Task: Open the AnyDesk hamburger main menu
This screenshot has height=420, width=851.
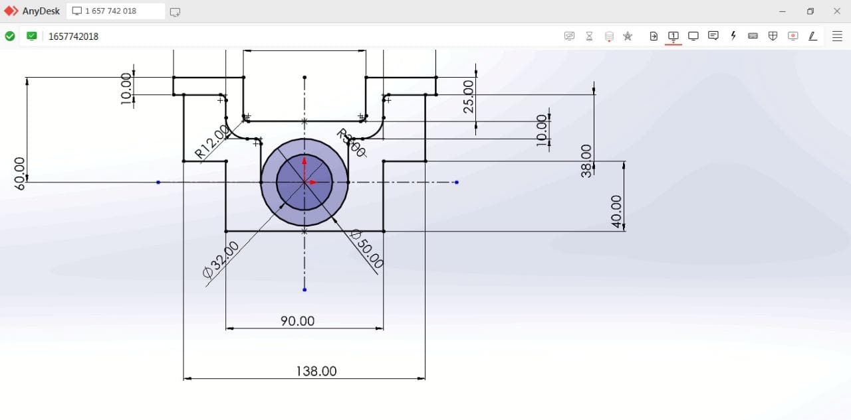Action: [x=837, y=36]
